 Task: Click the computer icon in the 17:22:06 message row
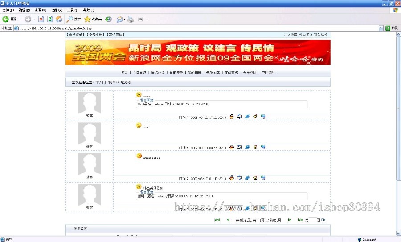click(x=239, y=117)
